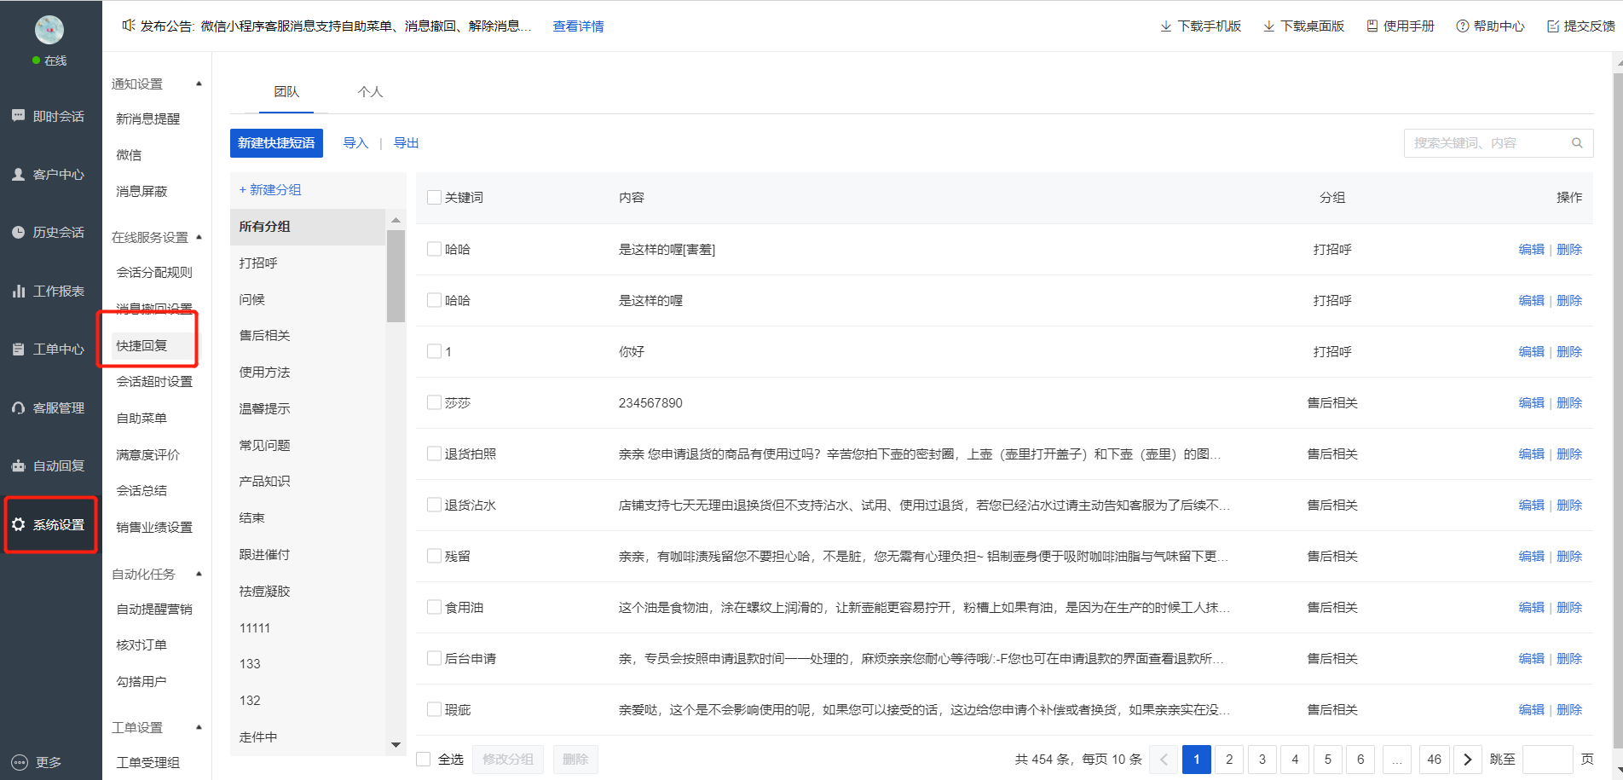This screenshot has width=1623, height=780.
Task: Click 下载手机版 download icon
Action: tap(1166, 26)
